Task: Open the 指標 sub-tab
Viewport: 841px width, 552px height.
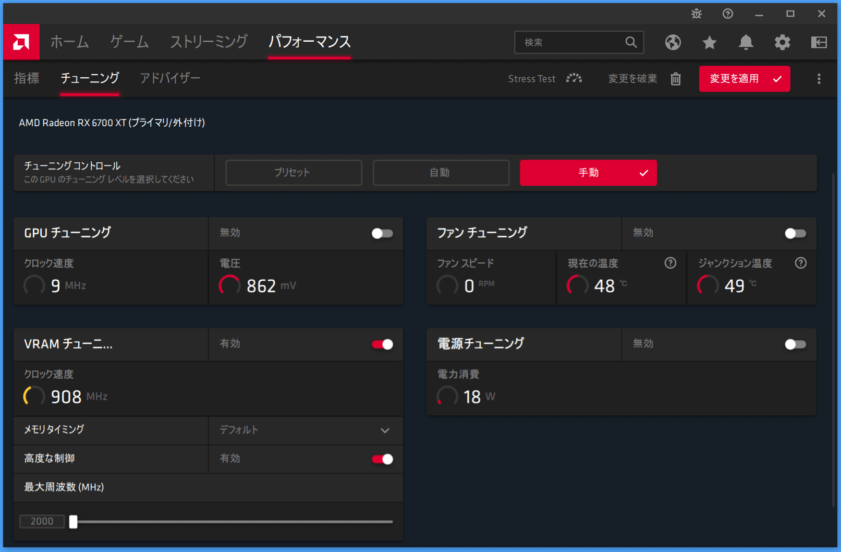Action: coord(27,78)
